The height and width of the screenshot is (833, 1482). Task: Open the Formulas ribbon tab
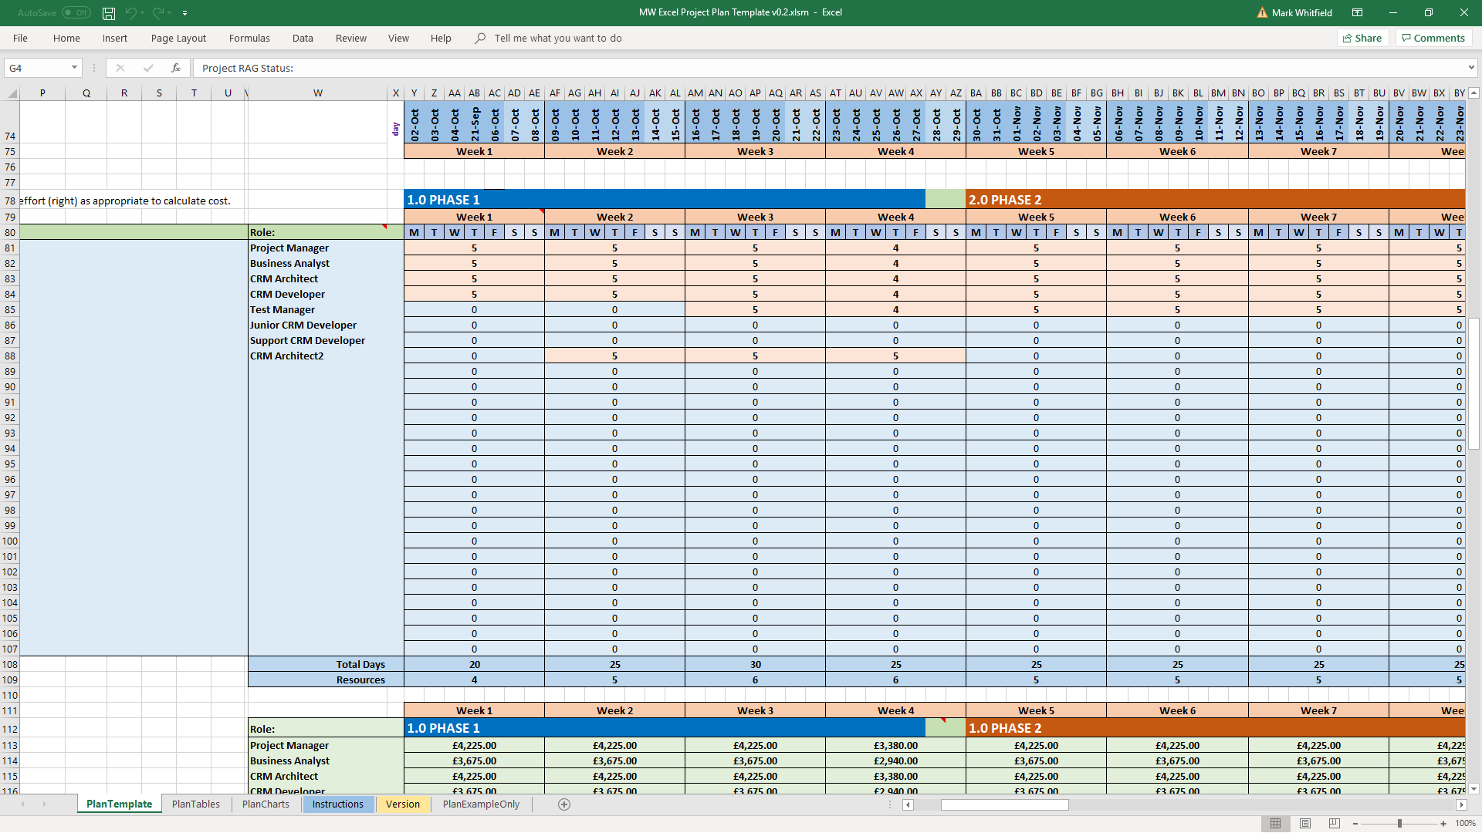pos(249,39)
